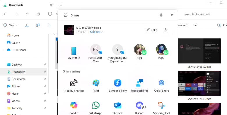Share using Copilot

[74, 108]
